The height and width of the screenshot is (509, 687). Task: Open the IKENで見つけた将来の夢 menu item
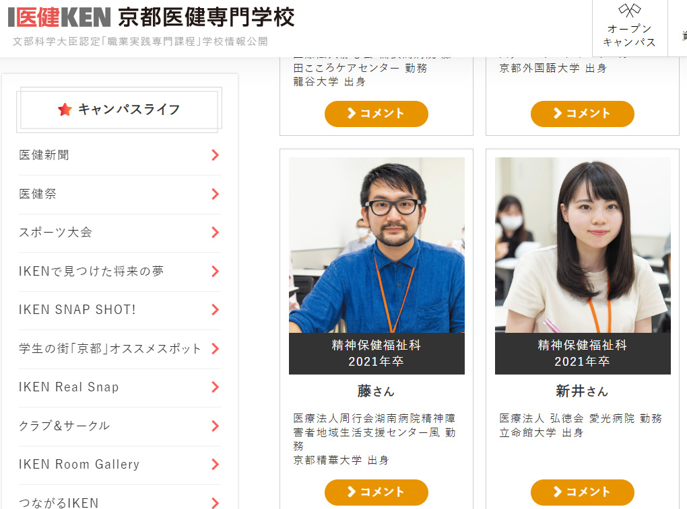92,272
